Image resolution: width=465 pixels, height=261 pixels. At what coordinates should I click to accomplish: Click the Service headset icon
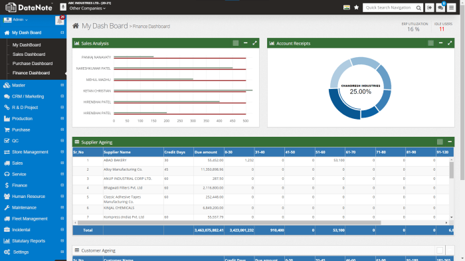[x=7, y=174]
